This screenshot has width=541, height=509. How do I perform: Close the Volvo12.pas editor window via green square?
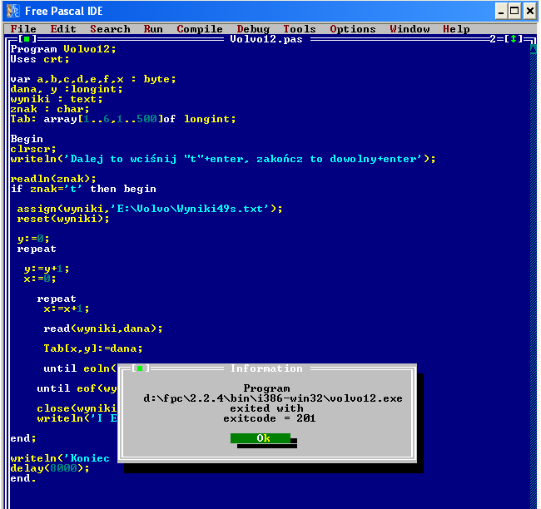tap(27, 39)
